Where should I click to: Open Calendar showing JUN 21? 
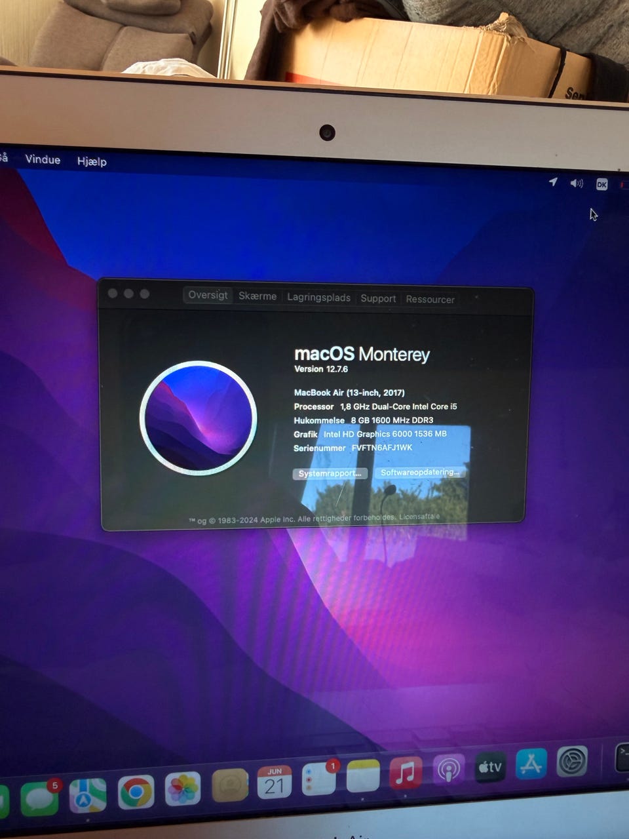[275, 782]
